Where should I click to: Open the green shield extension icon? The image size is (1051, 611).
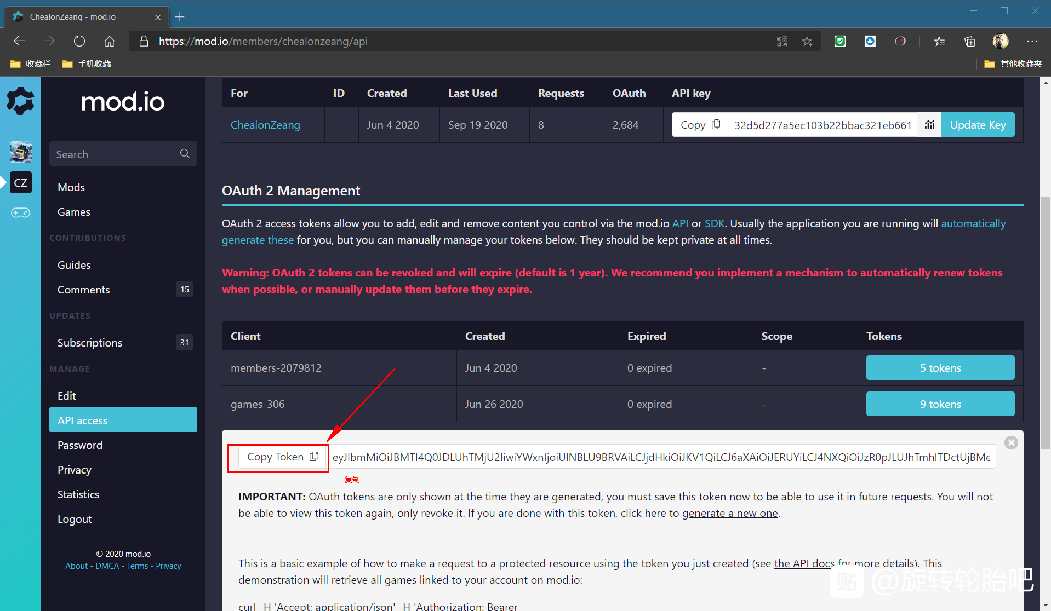tap(840, 41)
